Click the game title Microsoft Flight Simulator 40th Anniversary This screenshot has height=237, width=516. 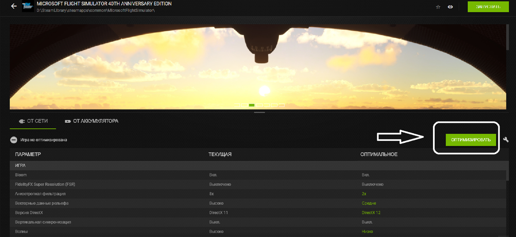coord(104,3)
